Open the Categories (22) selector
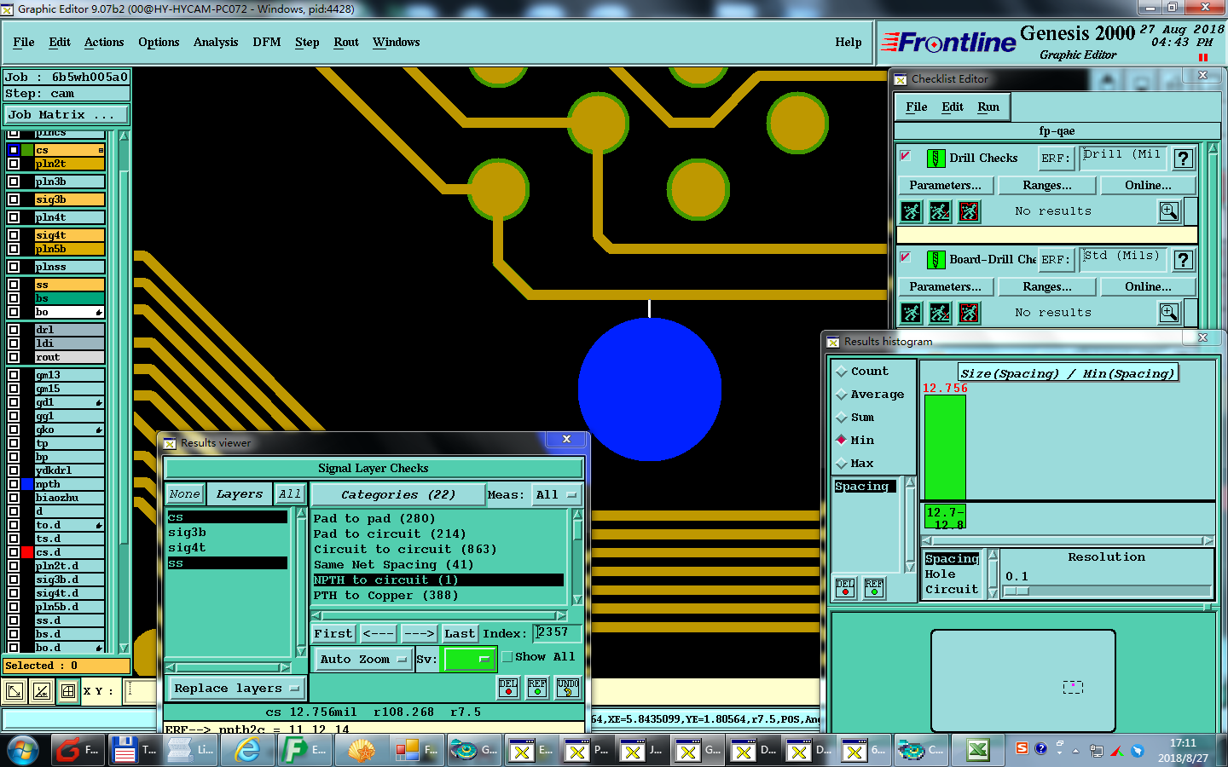The height and width of the screenshot is (767, 1228). coord(397,495)
